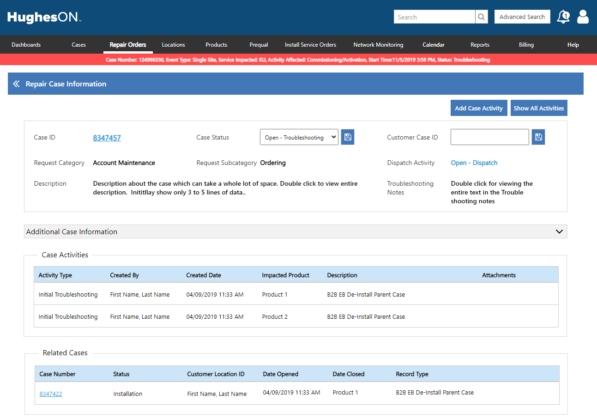Open the notifications bell icon
Screen dimensions: 597x419
(563, 17)
